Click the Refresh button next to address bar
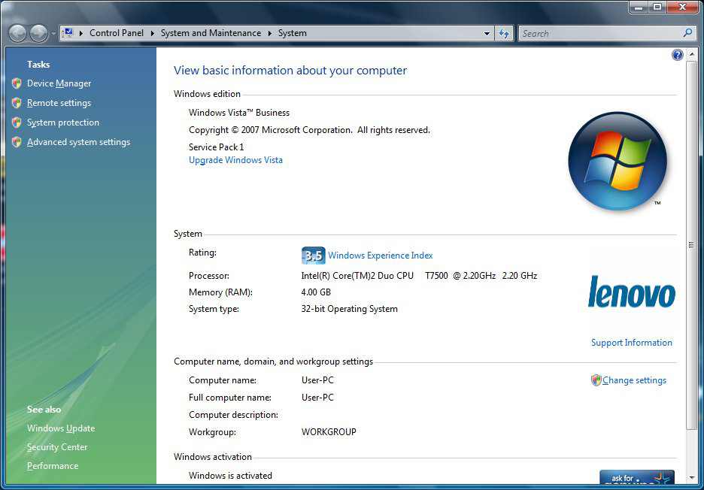This screenshot has width=704, height=490. [504, 34]
